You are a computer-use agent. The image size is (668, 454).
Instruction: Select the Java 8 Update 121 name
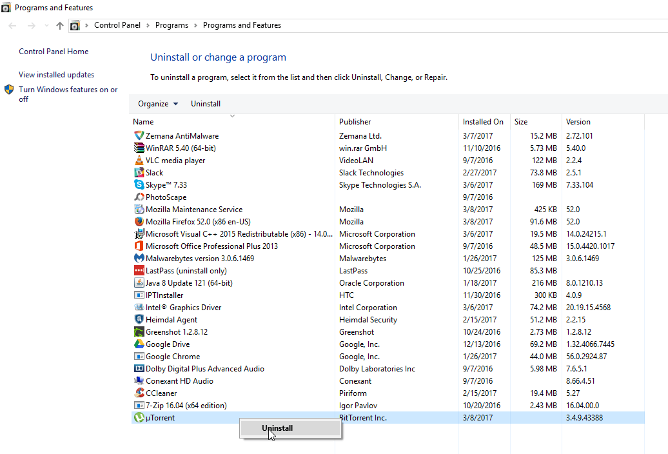[189, 283]
